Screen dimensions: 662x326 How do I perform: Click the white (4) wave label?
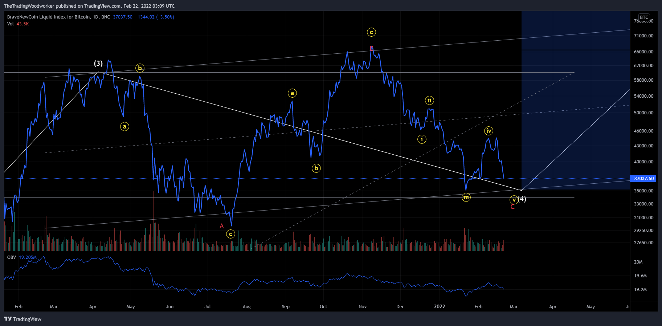[x=522, y=199]
